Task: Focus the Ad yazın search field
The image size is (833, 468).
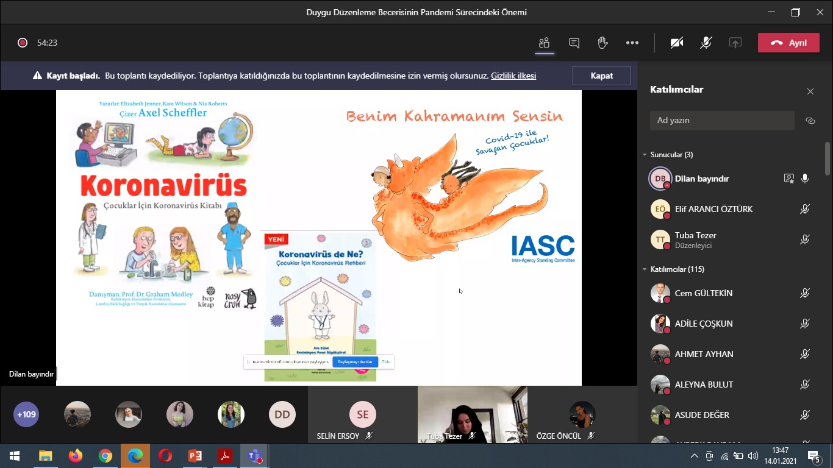Action: point(722,120)
